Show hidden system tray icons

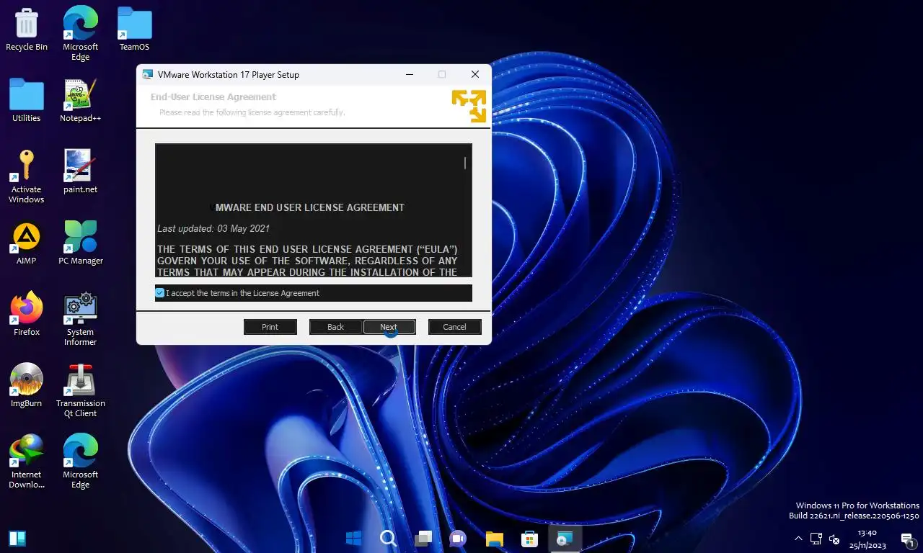[x=798, y=538]
